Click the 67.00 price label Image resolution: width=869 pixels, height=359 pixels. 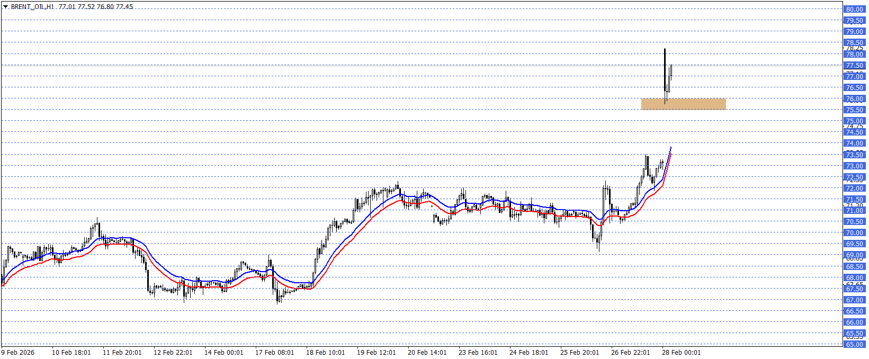(x=854, y=300)
